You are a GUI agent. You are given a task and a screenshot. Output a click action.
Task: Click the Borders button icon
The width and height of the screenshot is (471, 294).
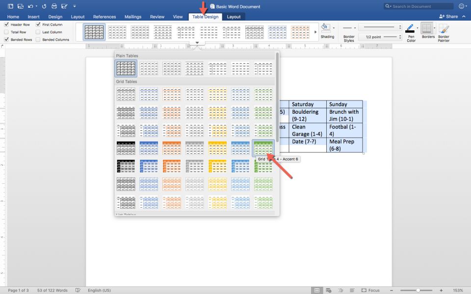pos(428,28)
